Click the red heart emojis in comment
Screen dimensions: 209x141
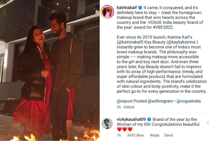click(x=125, y=129)
